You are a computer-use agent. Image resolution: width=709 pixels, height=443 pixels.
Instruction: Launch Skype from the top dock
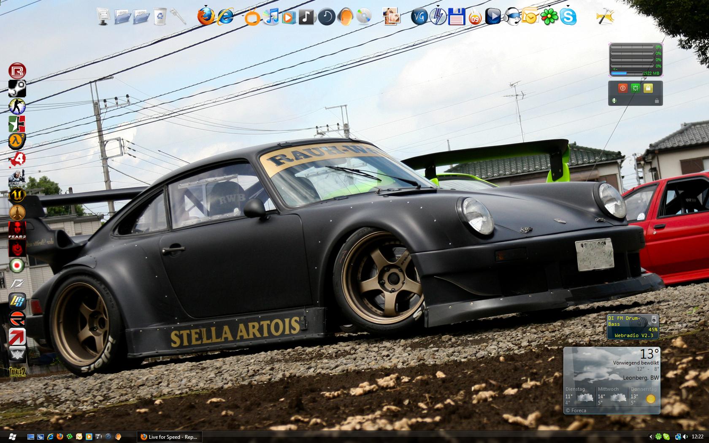(x=568, y=17)
